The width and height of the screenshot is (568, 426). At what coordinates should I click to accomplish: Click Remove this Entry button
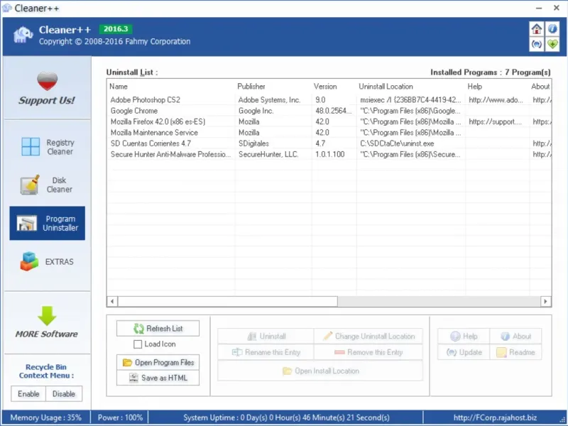point(368,352)
